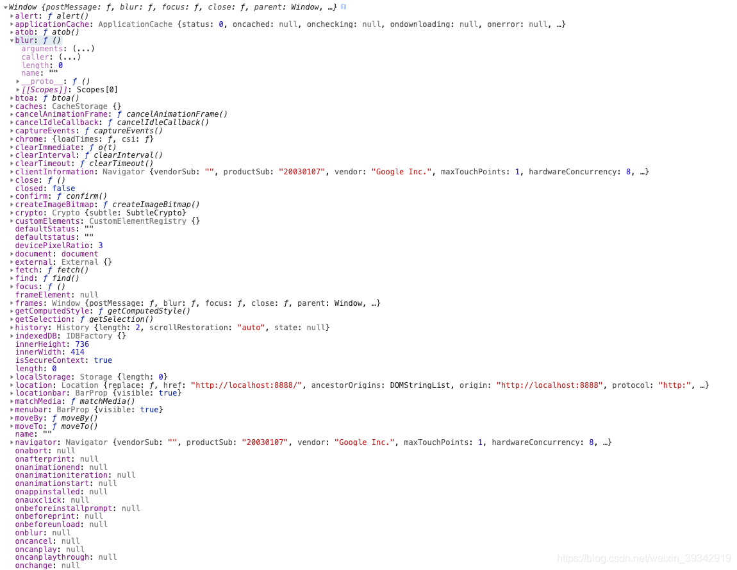Select the 'onbeforeunload: null' row
737x570 pixels.
(x=62, y=524)
